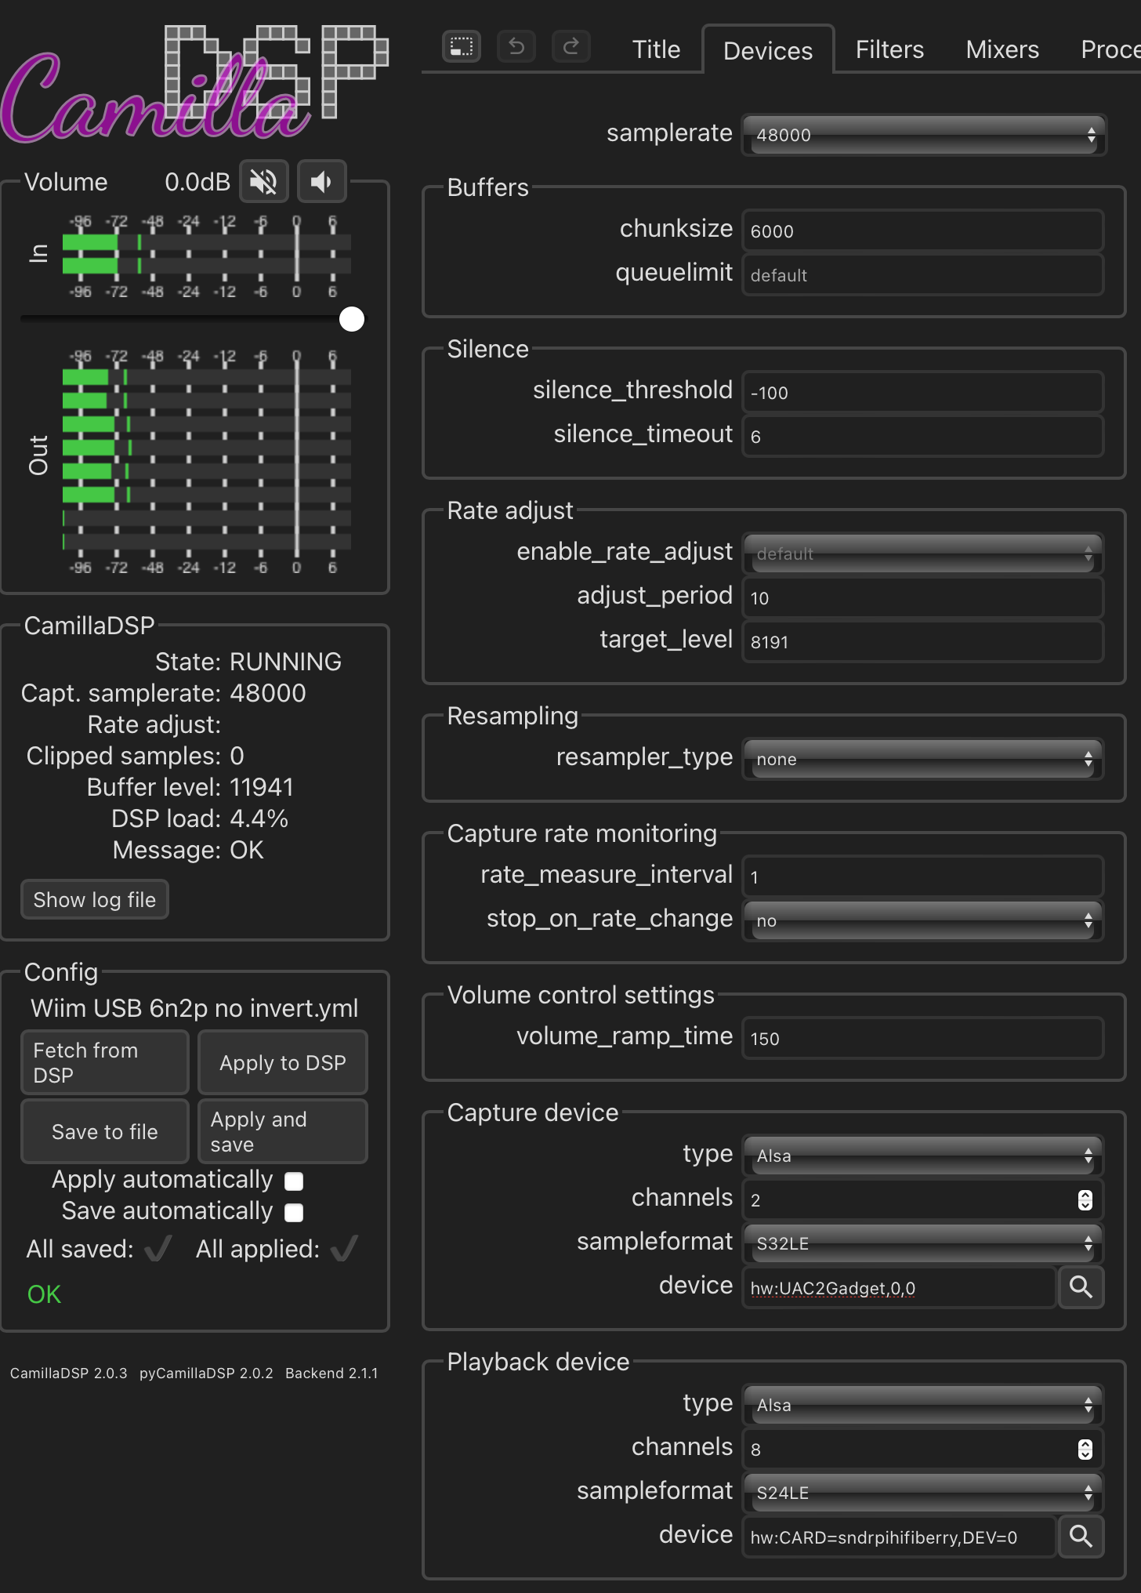The height and width of the screenshot is (1593, 1141).
Task: Switch to the Title tab
Action: click(656, 50)
